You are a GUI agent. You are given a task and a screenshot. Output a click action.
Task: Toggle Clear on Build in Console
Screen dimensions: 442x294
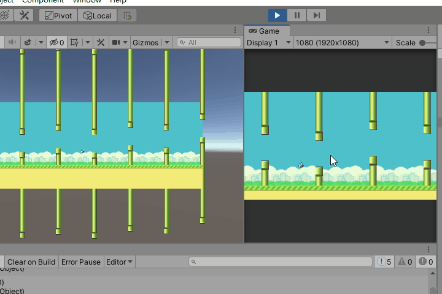pos(31,262)
